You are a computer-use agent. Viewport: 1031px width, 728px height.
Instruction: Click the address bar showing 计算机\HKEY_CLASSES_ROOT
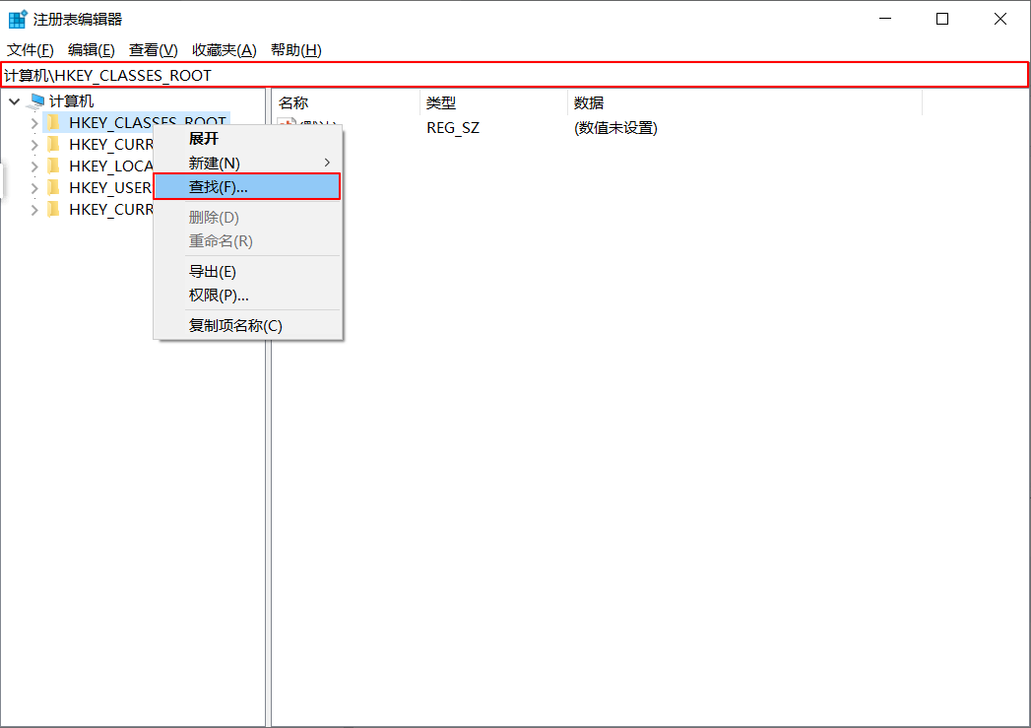pos(515,75)
